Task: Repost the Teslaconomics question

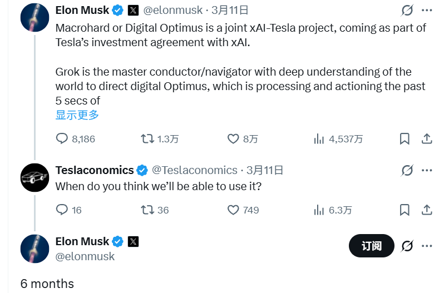Action: point(147,210)
